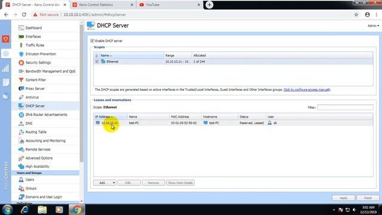Click the Remove button
Viewport: 382px width, 215px height.
153,183
